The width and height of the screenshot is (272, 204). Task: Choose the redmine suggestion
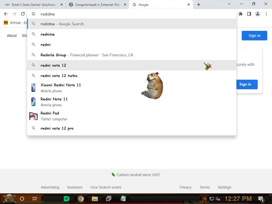[132, 34]
